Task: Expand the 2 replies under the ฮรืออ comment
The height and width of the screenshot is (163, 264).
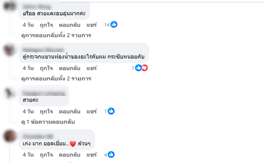Action: pyautogui.click(x=56, y=35)
